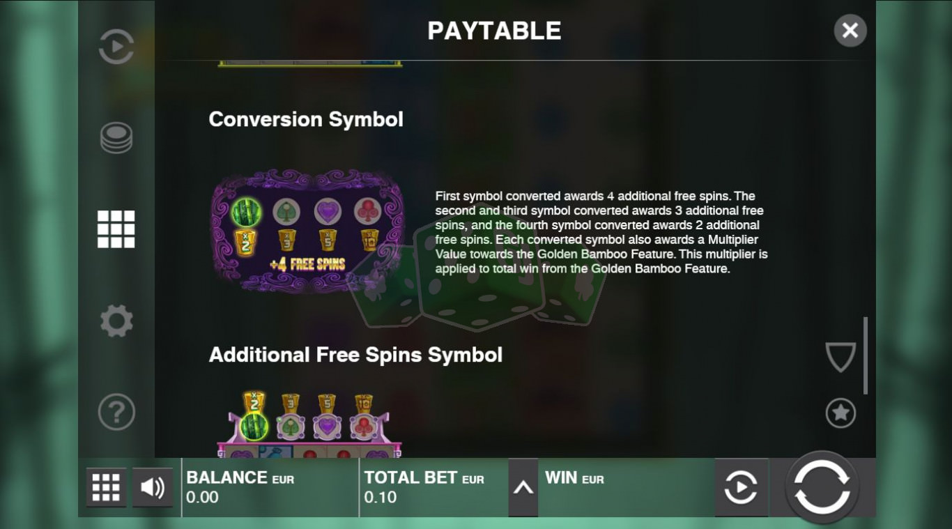Open the question mark help section
Screen dimensions: 952x529
pyautogui.click(x=116, y=412)
